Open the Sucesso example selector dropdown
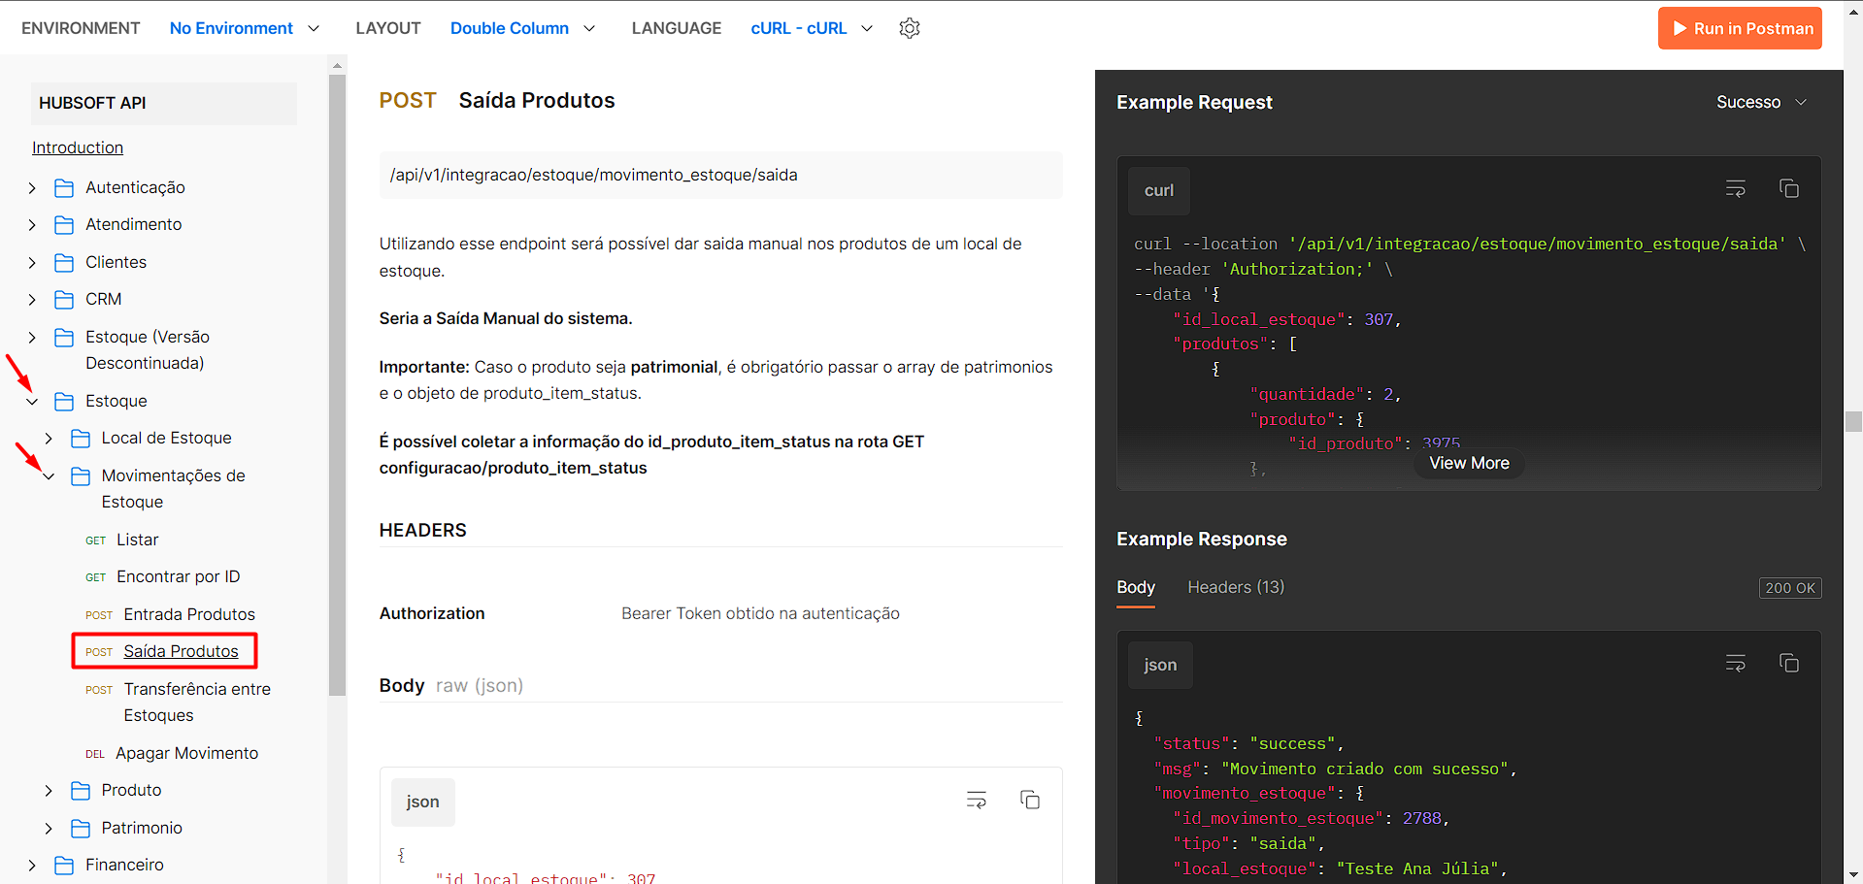The height and width of the screenshot is (884, 1863). pyautogui.click(x=1761, y=102)
